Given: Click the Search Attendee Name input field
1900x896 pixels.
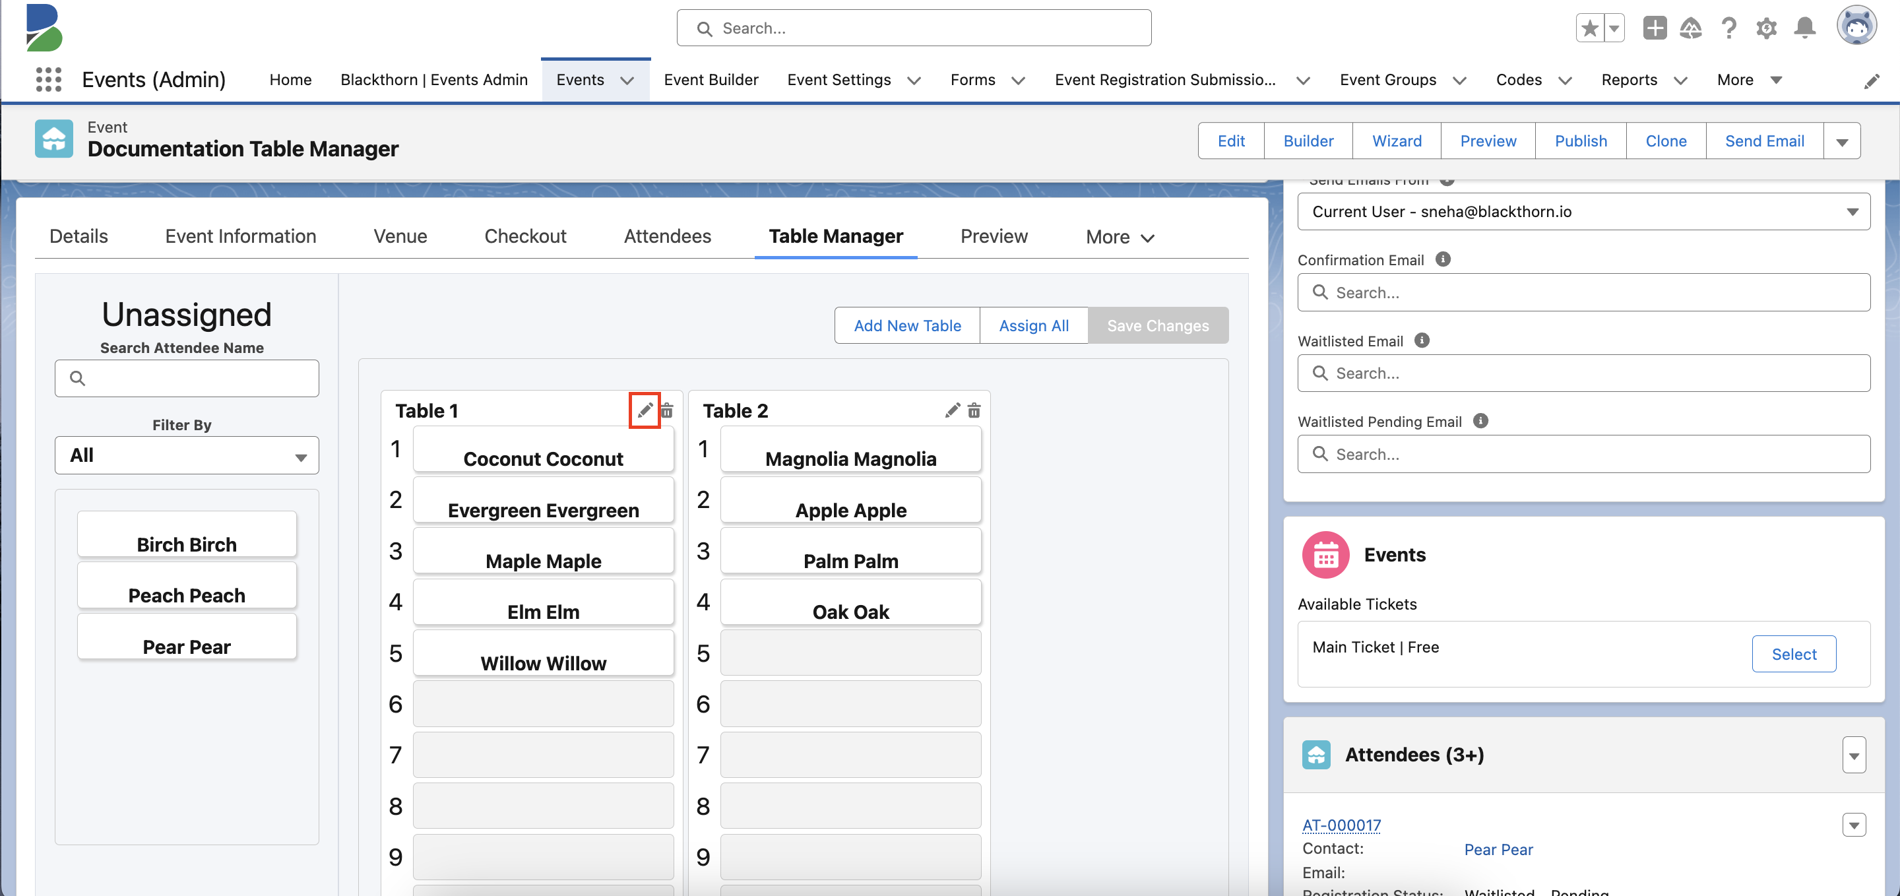Looking at the screenshot, I should 187,377.
